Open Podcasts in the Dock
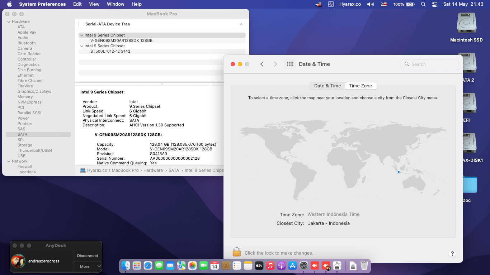This screenshot has width=490, height=275. click(281, 265)
